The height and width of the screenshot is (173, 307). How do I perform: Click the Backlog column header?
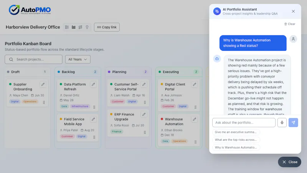tap(78, 72)
